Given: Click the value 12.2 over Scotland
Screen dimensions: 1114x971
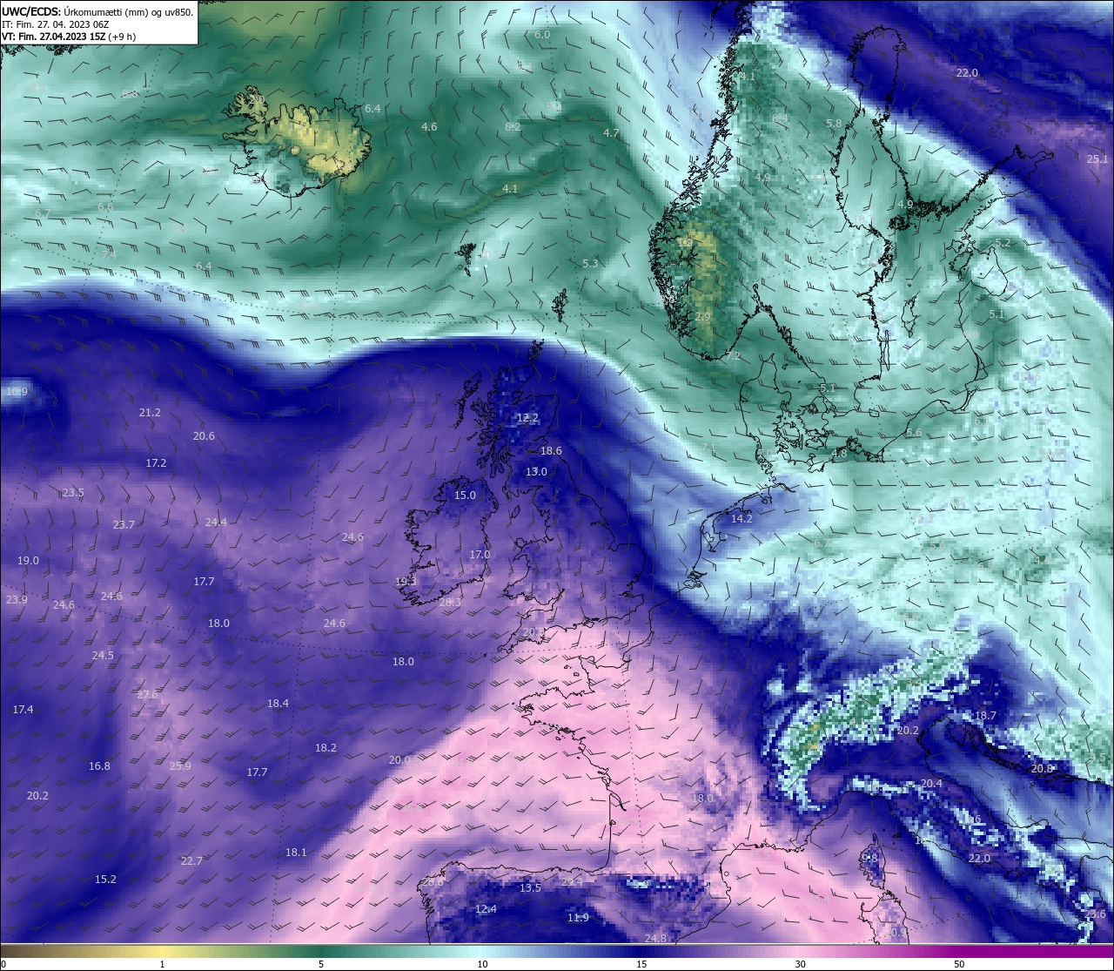Looking at the screenshot, I should click(x=527, y=418).
